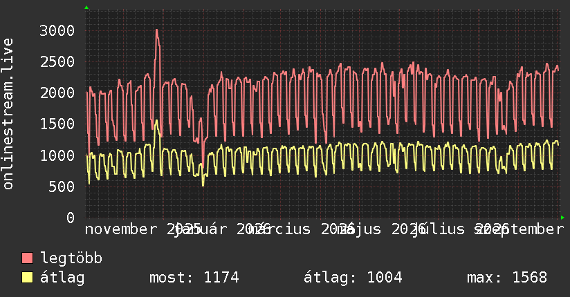The image size is (570, 297).
Task: Select the 2500 y-axis label
Action: coord(57,61)
